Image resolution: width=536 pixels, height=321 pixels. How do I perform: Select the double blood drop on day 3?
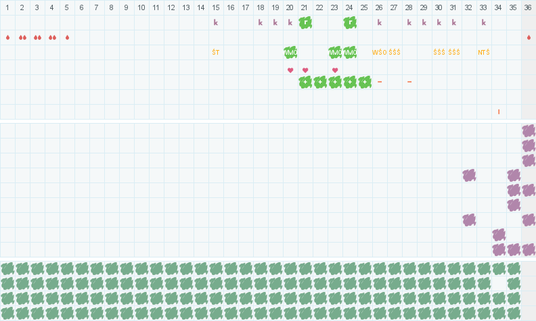(37, 37)
